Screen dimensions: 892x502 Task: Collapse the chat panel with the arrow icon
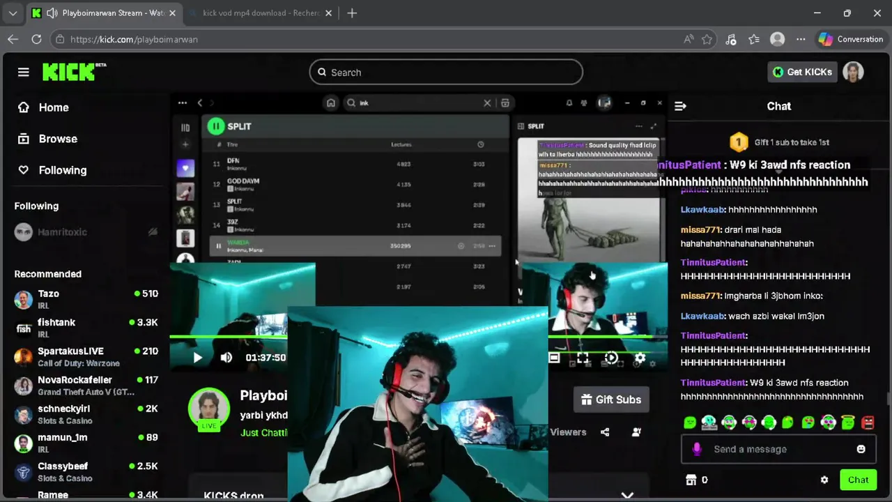[x=680, y=106]
